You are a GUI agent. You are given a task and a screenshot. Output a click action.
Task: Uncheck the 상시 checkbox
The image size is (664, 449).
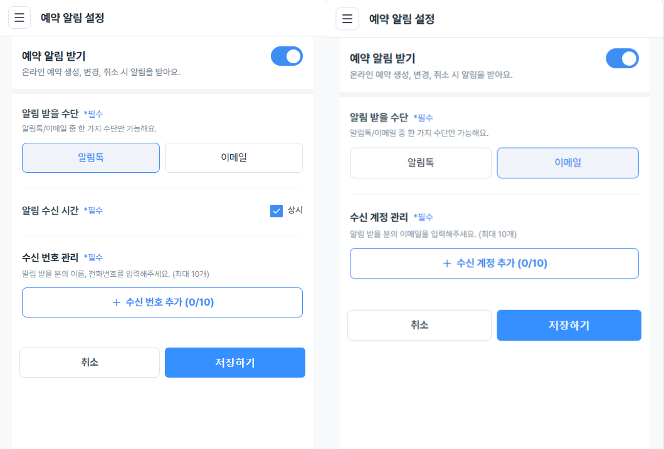[277, 211]
